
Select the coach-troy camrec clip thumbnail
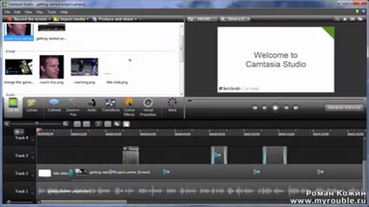point(18,32)
